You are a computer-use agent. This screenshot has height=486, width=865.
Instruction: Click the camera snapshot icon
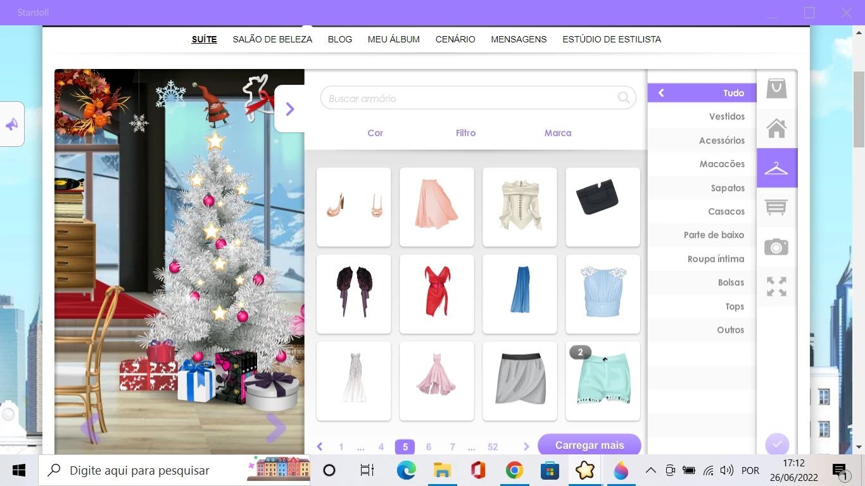point(776,247)
